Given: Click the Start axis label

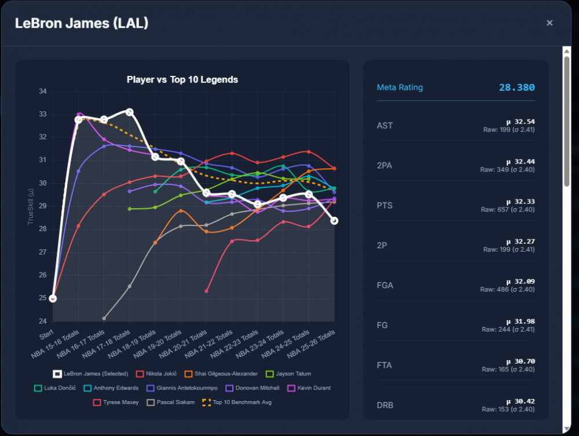Looking at the screenshot, I should (x=46, y=335).
